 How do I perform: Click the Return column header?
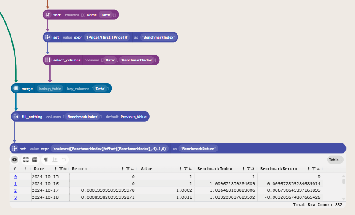tap(79, 169)
